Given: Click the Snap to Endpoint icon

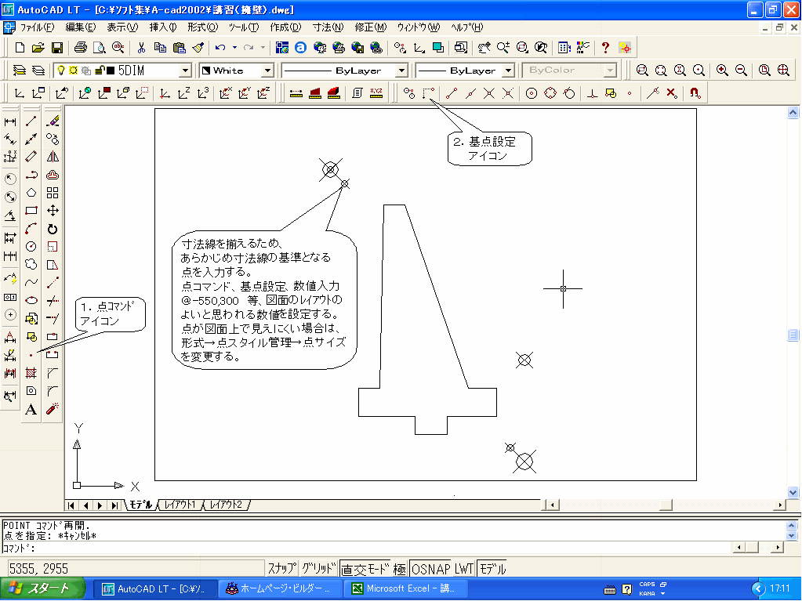Looking at the screenshot, I should point(451,93).
